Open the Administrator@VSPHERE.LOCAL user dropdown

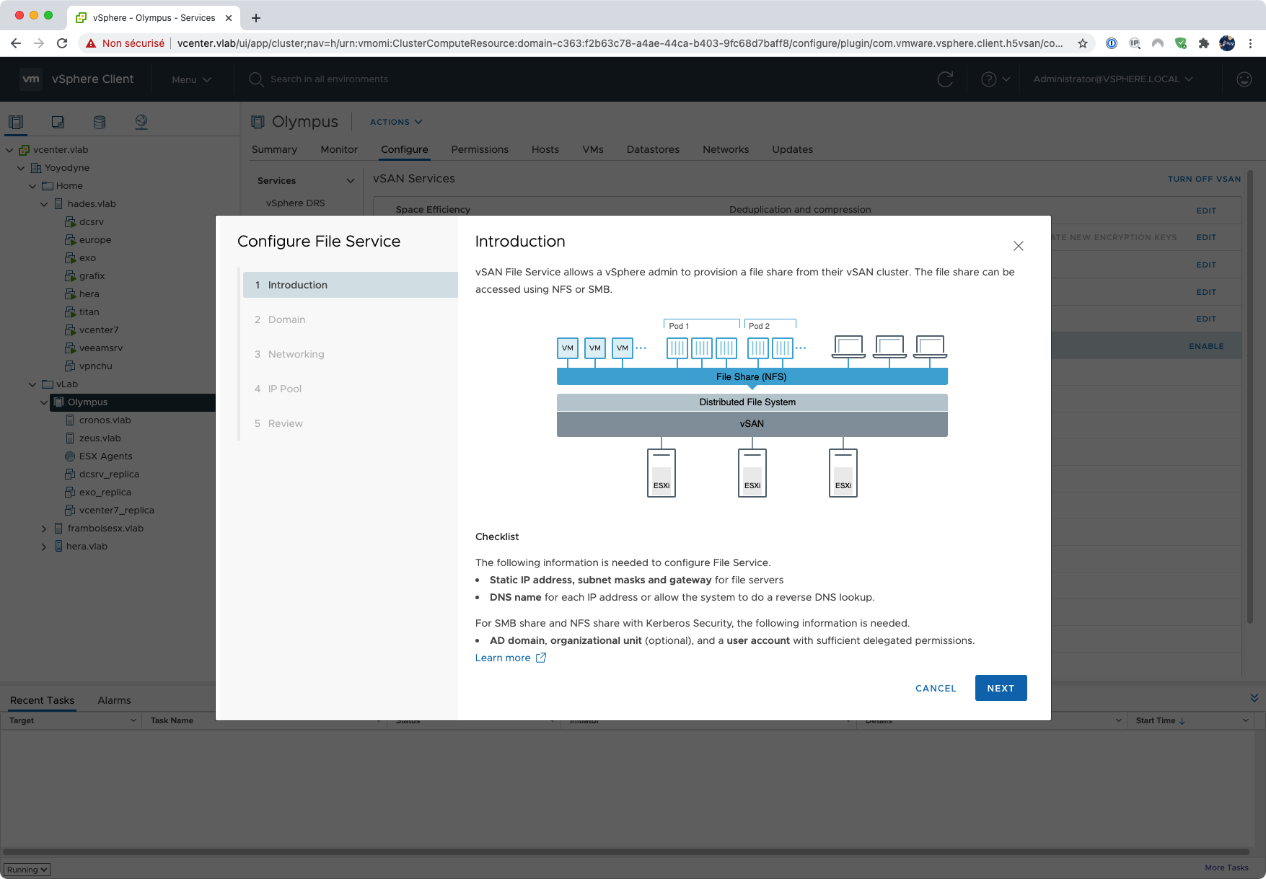1112,79
